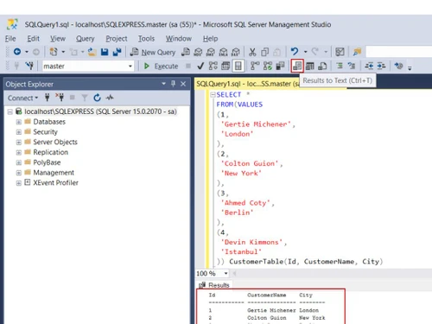Click the Analysis Services DMX Query icon
Viewport: 432px width, 324px height.
point(211,52)
